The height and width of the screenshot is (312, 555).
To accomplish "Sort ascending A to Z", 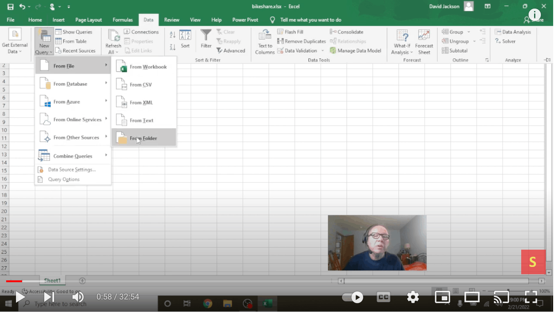I will (x=173, y=35).
